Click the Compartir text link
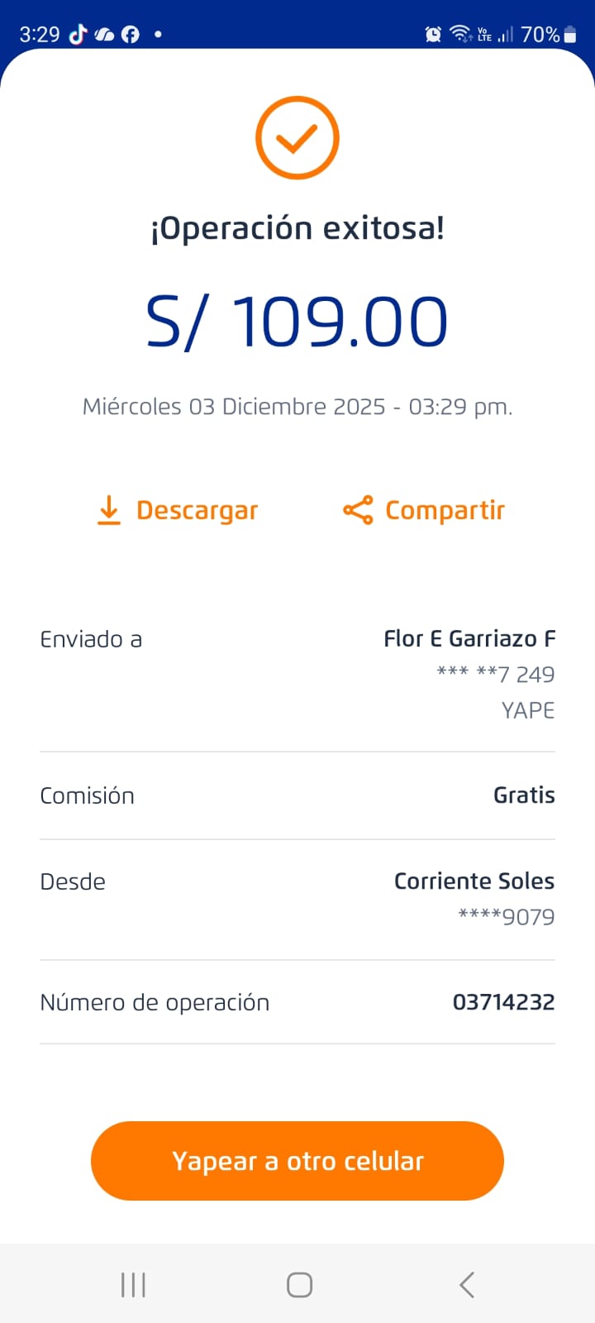Screen dimensions: 595x1323 (x=445, y=510)
